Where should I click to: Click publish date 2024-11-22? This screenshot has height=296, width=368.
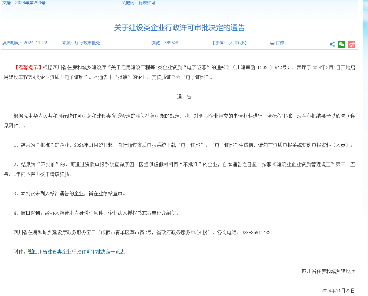coord(36,43)
